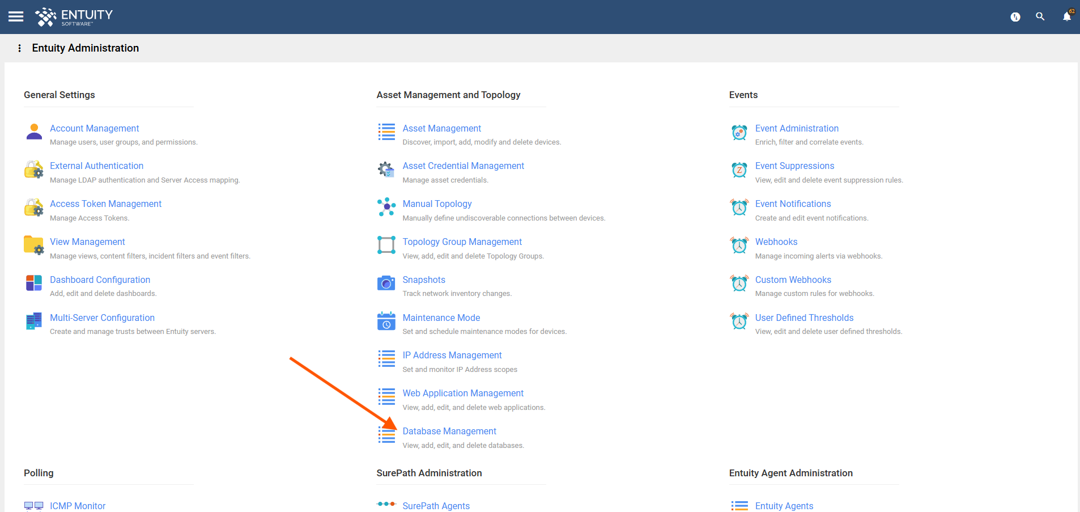The height and width of the screenshot is (512, 1080).
Task: Click the 'General Settings' section heading
Action: tap(59, 95)
